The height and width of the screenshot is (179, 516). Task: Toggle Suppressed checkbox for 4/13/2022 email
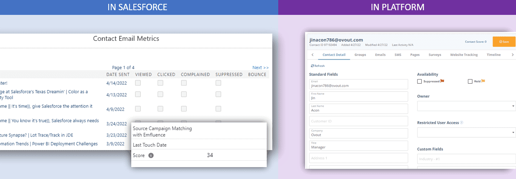(x=218, y=94)
